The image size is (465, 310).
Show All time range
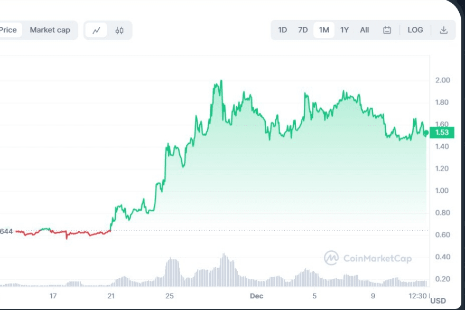(x=365, y=30)
